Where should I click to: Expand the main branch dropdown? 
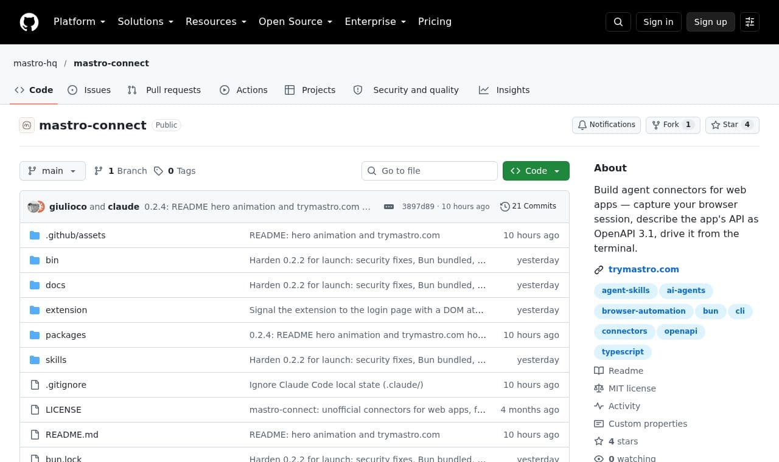[x=52, y=171]
